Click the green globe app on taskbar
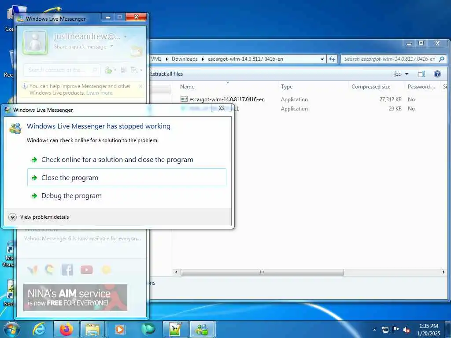 click(148, 329)
